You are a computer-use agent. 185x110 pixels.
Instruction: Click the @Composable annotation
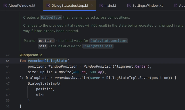coord(31,55)
